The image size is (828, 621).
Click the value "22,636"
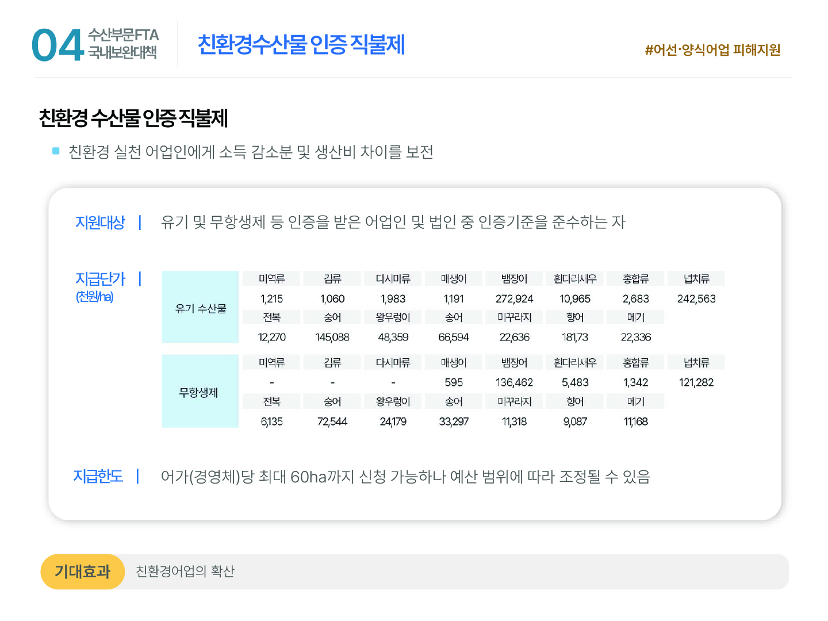pyautogui.click(x=515, y=338)
